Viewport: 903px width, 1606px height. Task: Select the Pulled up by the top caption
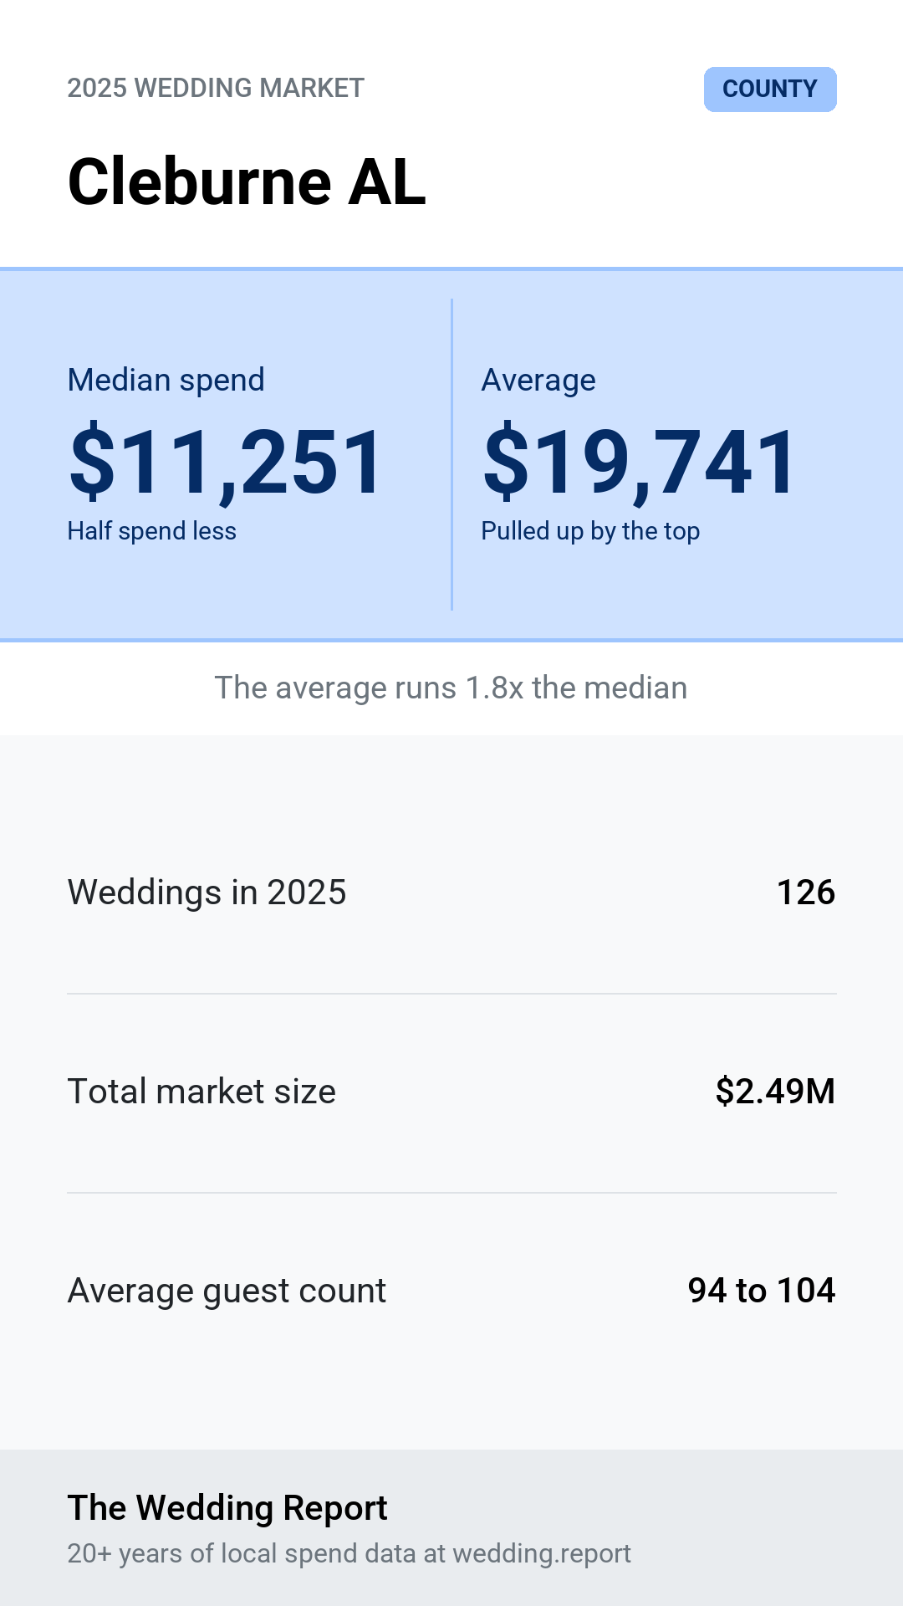590,531
